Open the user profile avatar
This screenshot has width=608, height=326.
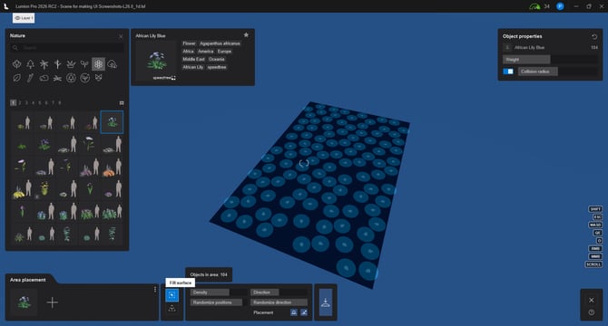[560, 6]
